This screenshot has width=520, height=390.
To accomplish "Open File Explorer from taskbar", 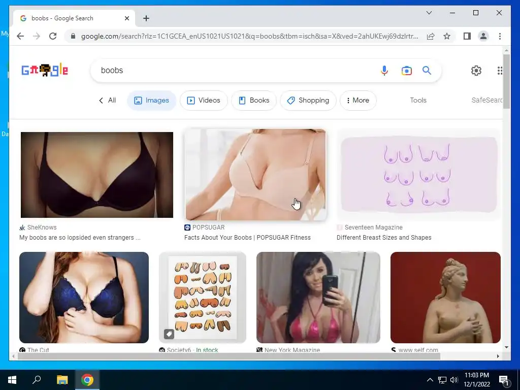I will click(62, 380).
